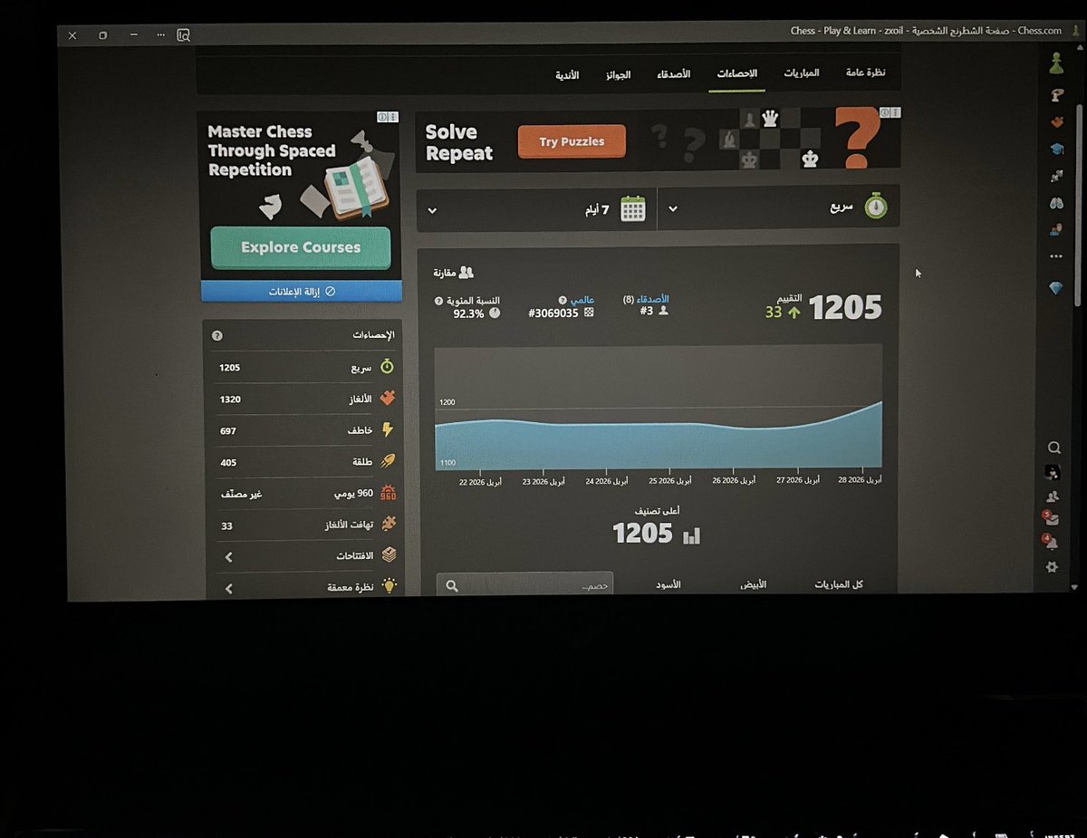Click the help icon beside النسبة المئوية
The width and height of the screenshot is (1087, 838).
tap(439, 300)
